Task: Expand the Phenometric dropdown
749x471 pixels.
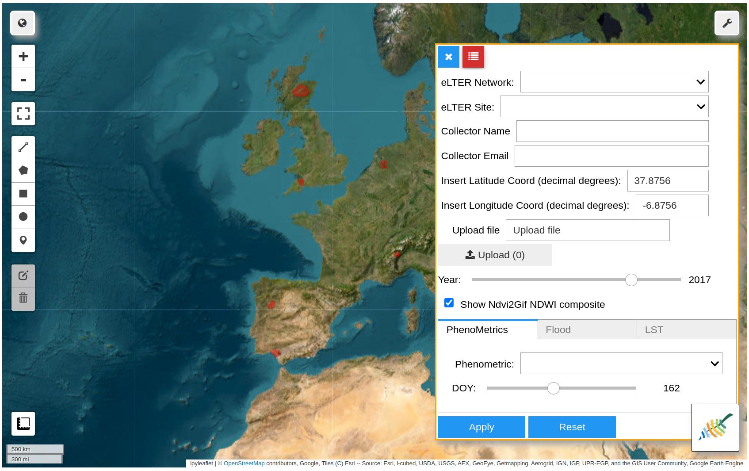Action: click(x=621, y=364)
